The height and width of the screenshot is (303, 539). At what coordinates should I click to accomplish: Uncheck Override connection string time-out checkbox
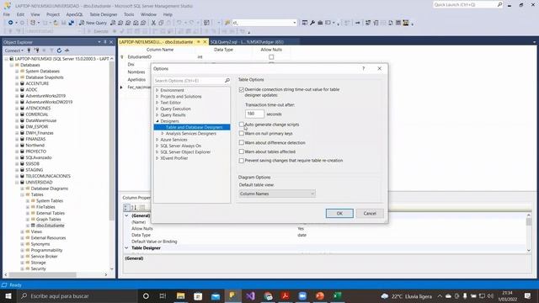pyautogui.click(x=242, y=90)
